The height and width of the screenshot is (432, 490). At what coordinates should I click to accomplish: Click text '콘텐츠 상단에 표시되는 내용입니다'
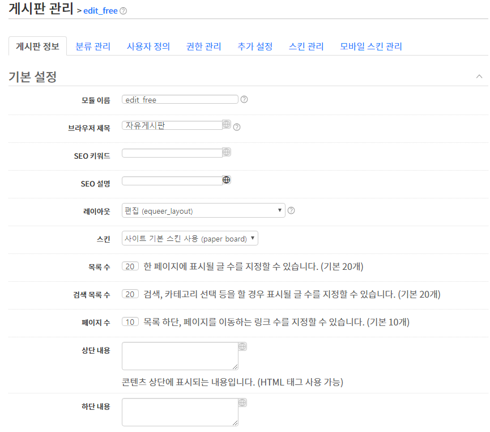click(x=189, y=382)
